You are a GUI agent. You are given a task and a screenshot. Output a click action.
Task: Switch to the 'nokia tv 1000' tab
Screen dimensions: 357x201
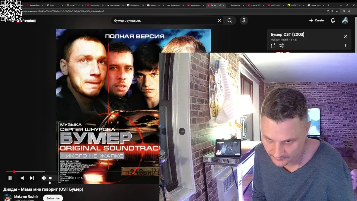pyautogui.click(x=255, y=5)
